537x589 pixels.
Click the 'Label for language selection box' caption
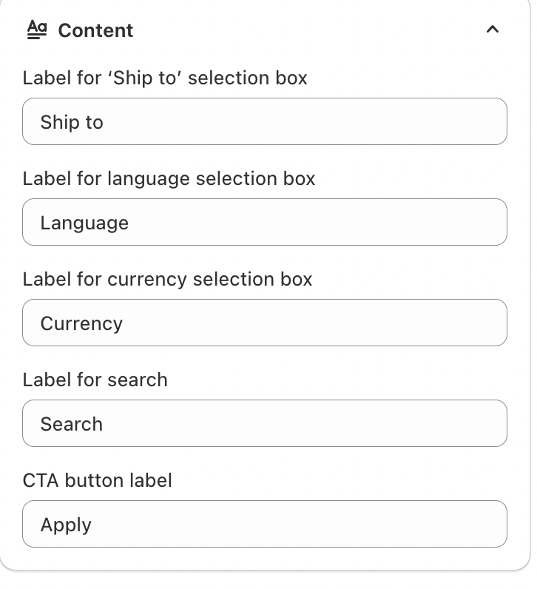169,178
